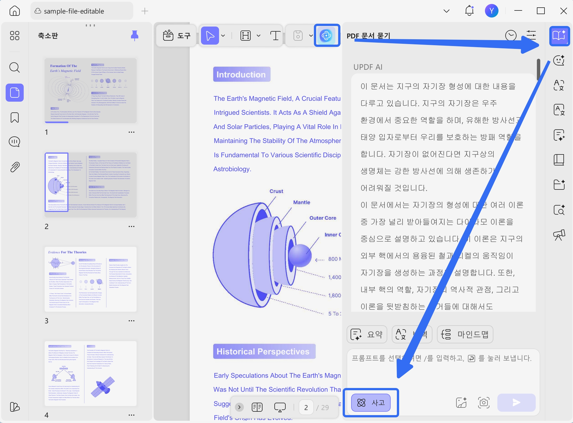Select the text edit T tool
573x423 pixels.
pyautogui.click(x=275, y=36)
